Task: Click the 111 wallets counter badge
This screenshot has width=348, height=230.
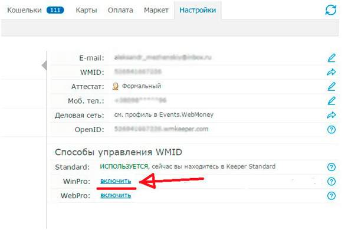Action: point(55,10)
